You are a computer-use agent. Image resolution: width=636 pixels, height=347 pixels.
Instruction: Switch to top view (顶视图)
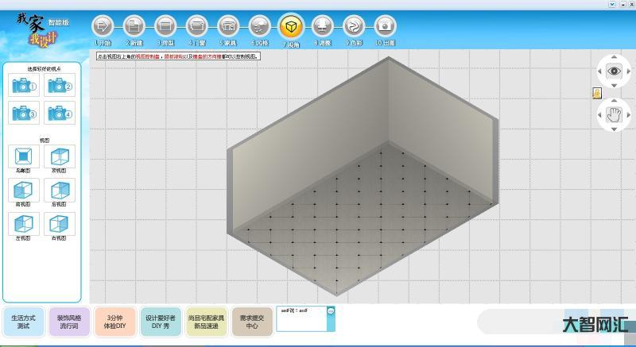pos(60,156)
